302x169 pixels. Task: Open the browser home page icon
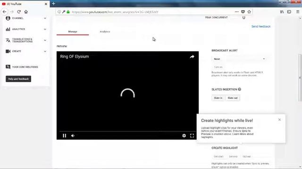coord(26,12)
